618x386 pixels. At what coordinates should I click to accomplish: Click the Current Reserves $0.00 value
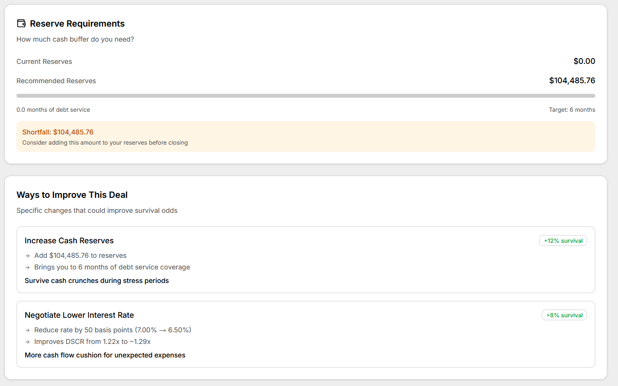click(584, 61)
